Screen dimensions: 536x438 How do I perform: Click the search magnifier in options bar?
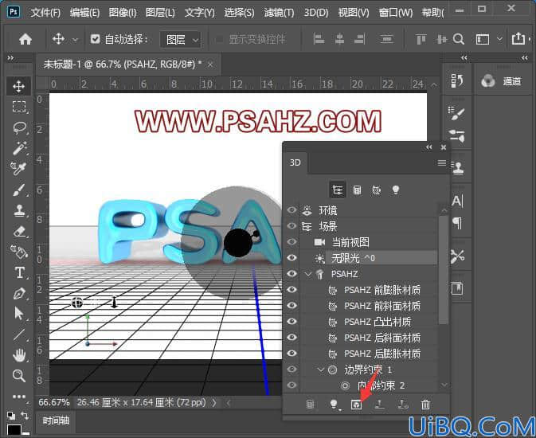click(459, 39)
